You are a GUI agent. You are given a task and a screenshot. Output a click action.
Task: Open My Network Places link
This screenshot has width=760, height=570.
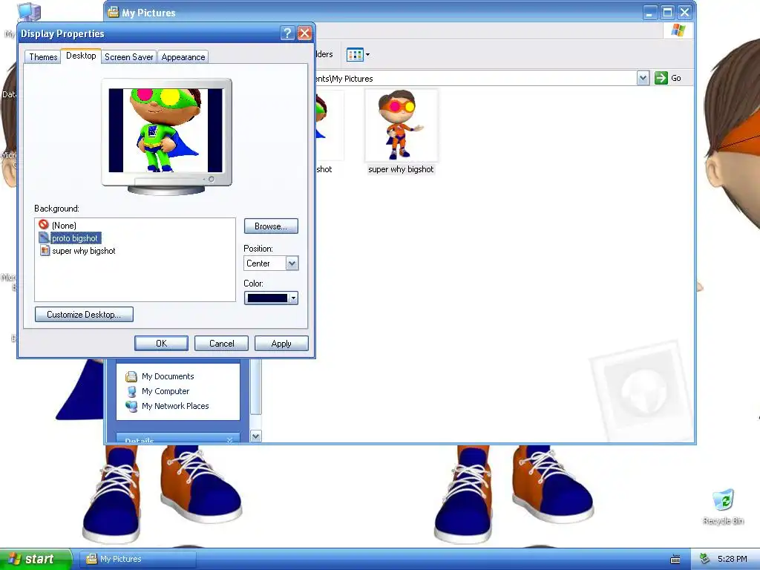(x=175, y=406)
